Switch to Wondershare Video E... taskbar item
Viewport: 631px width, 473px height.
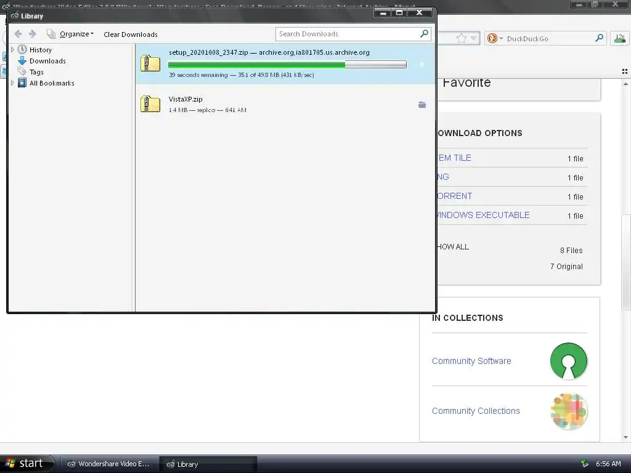(108, 464)
